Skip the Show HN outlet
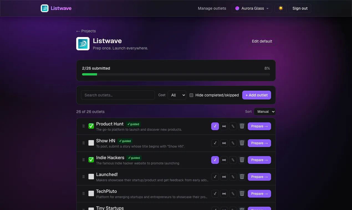This screenshot has height=210, width=352. (x=224, y=143)
